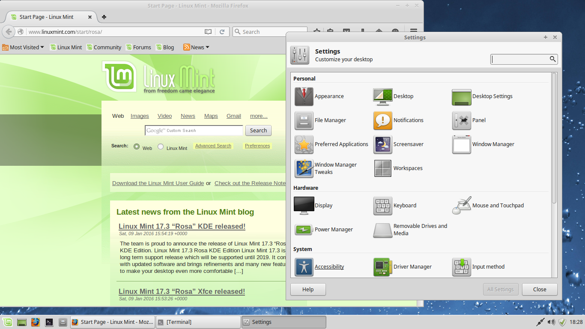Open Input method settings
The height and width of the screenshot is (329, 585).
point(478,267)
